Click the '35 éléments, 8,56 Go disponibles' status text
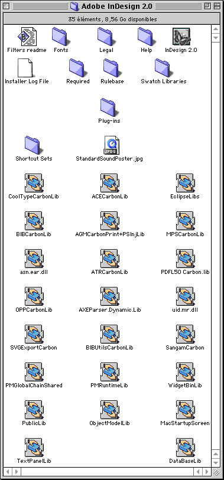 pyautogui.click(x=112, y=19)
